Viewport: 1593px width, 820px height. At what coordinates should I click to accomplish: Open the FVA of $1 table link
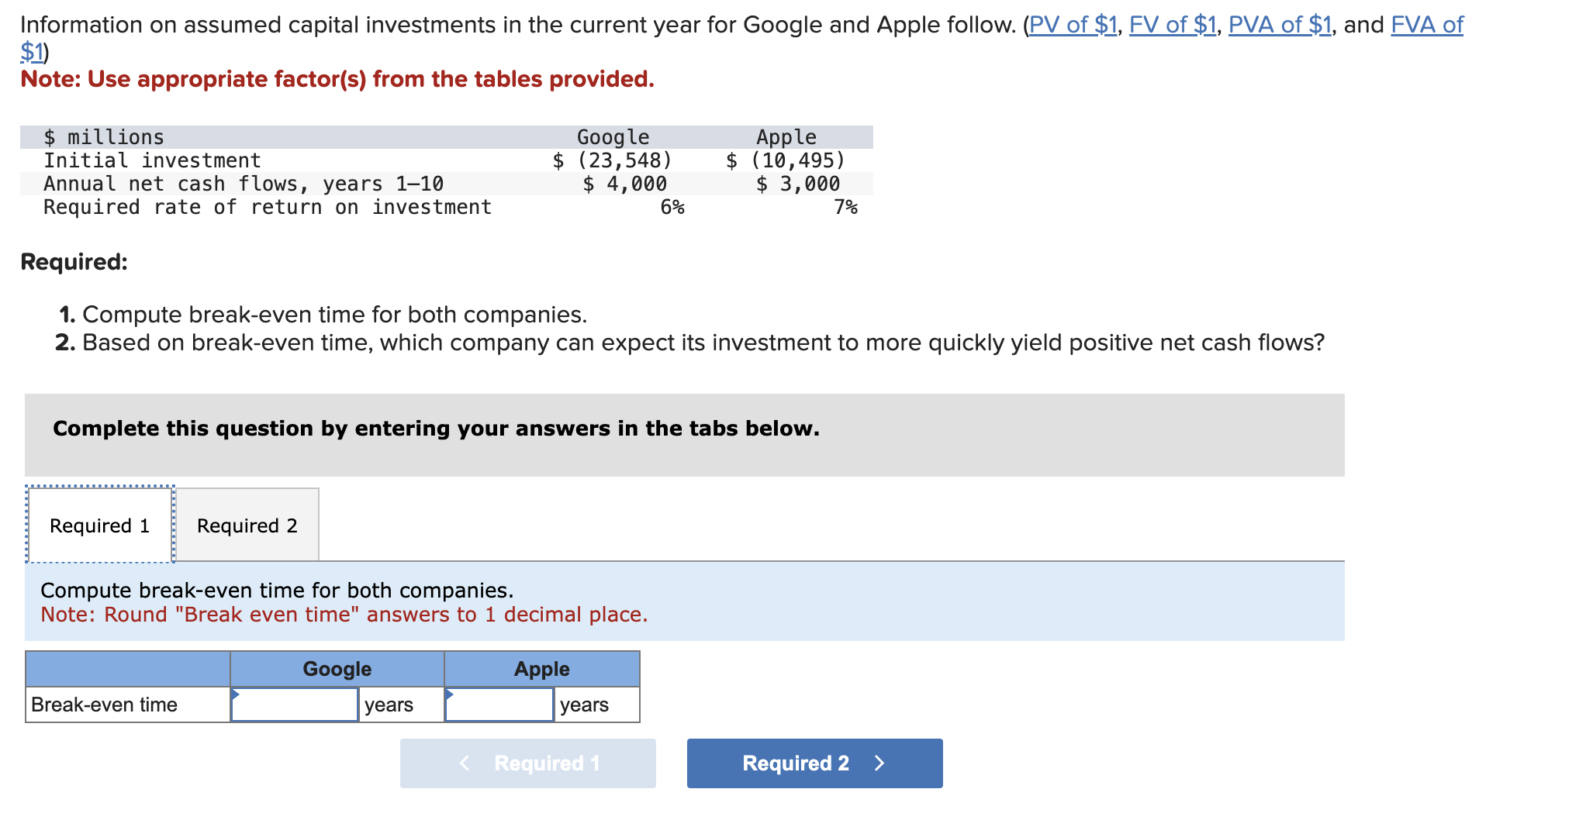point(1425,24)
